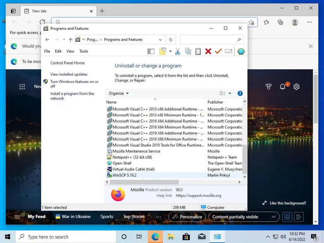Expand the address bar history dropdown
This screenshot has height=243, width=324.
tap(160, 40)
